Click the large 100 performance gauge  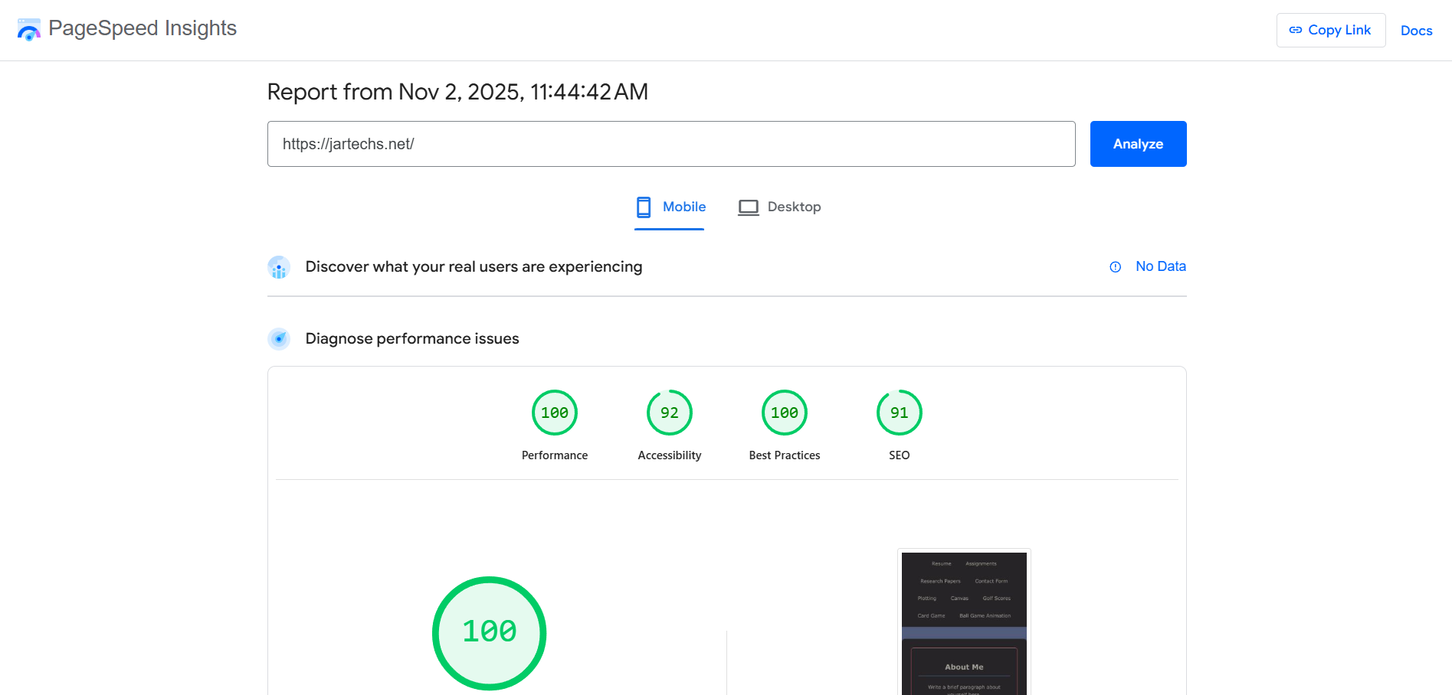pos(489,632)
